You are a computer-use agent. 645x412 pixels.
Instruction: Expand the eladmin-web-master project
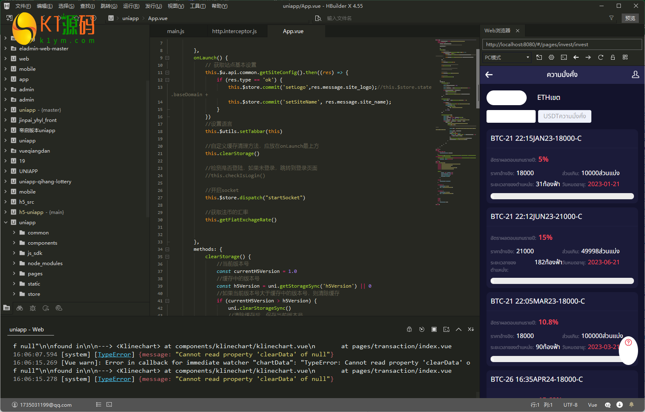pyautogui.click(x=5, y=48)
